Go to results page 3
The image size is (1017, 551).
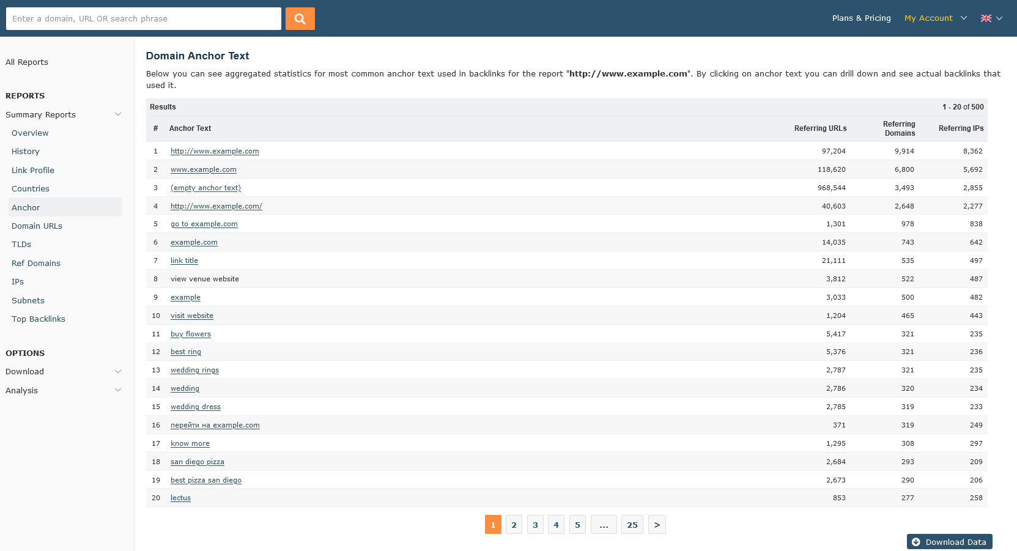click(535, 525)
